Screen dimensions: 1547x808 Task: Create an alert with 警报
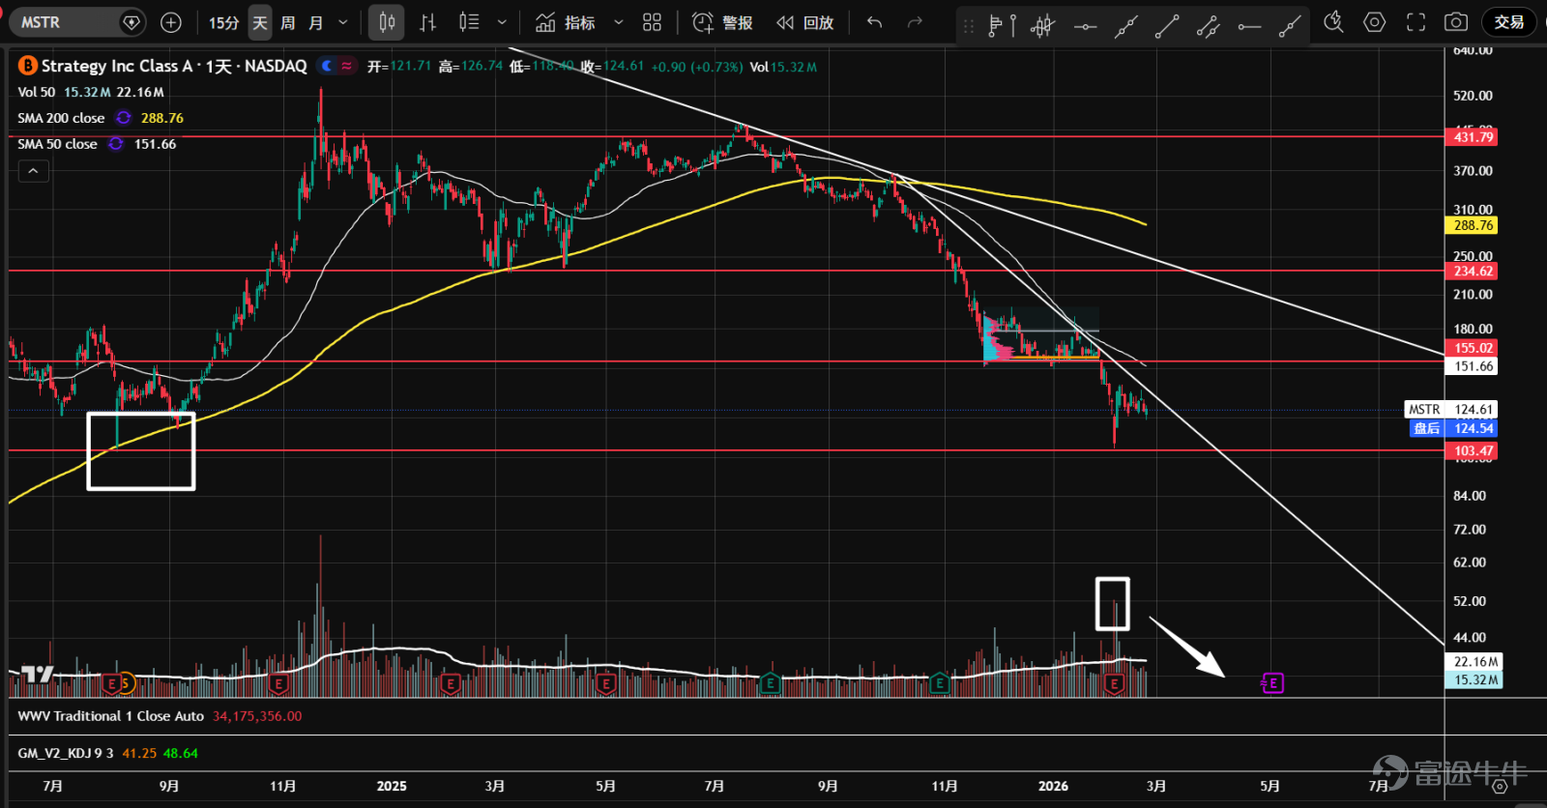pyautogui.click(x=723, y=22)
